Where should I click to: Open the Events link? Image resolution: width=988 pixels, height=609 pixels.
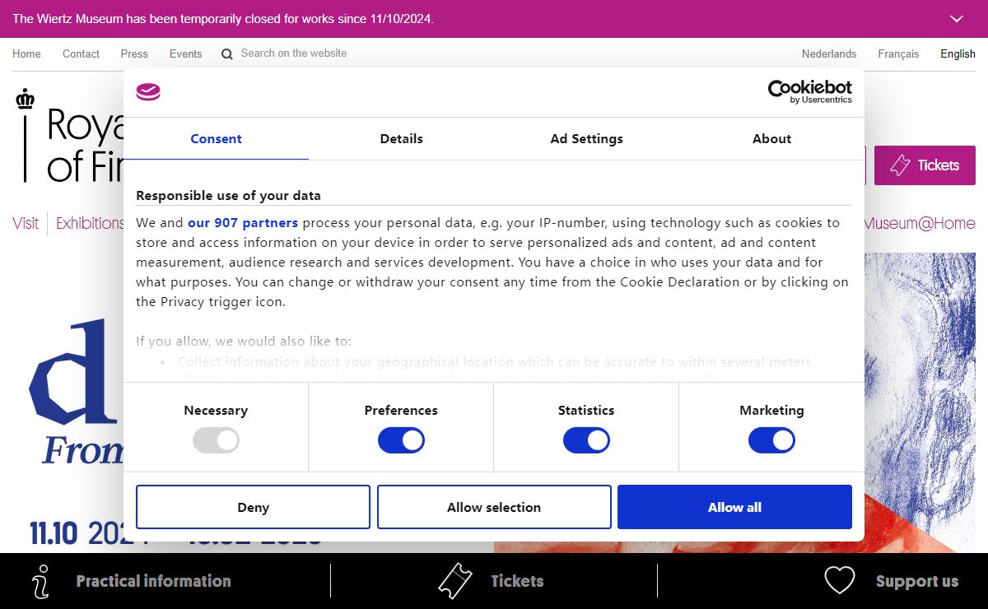click(185, 54)
